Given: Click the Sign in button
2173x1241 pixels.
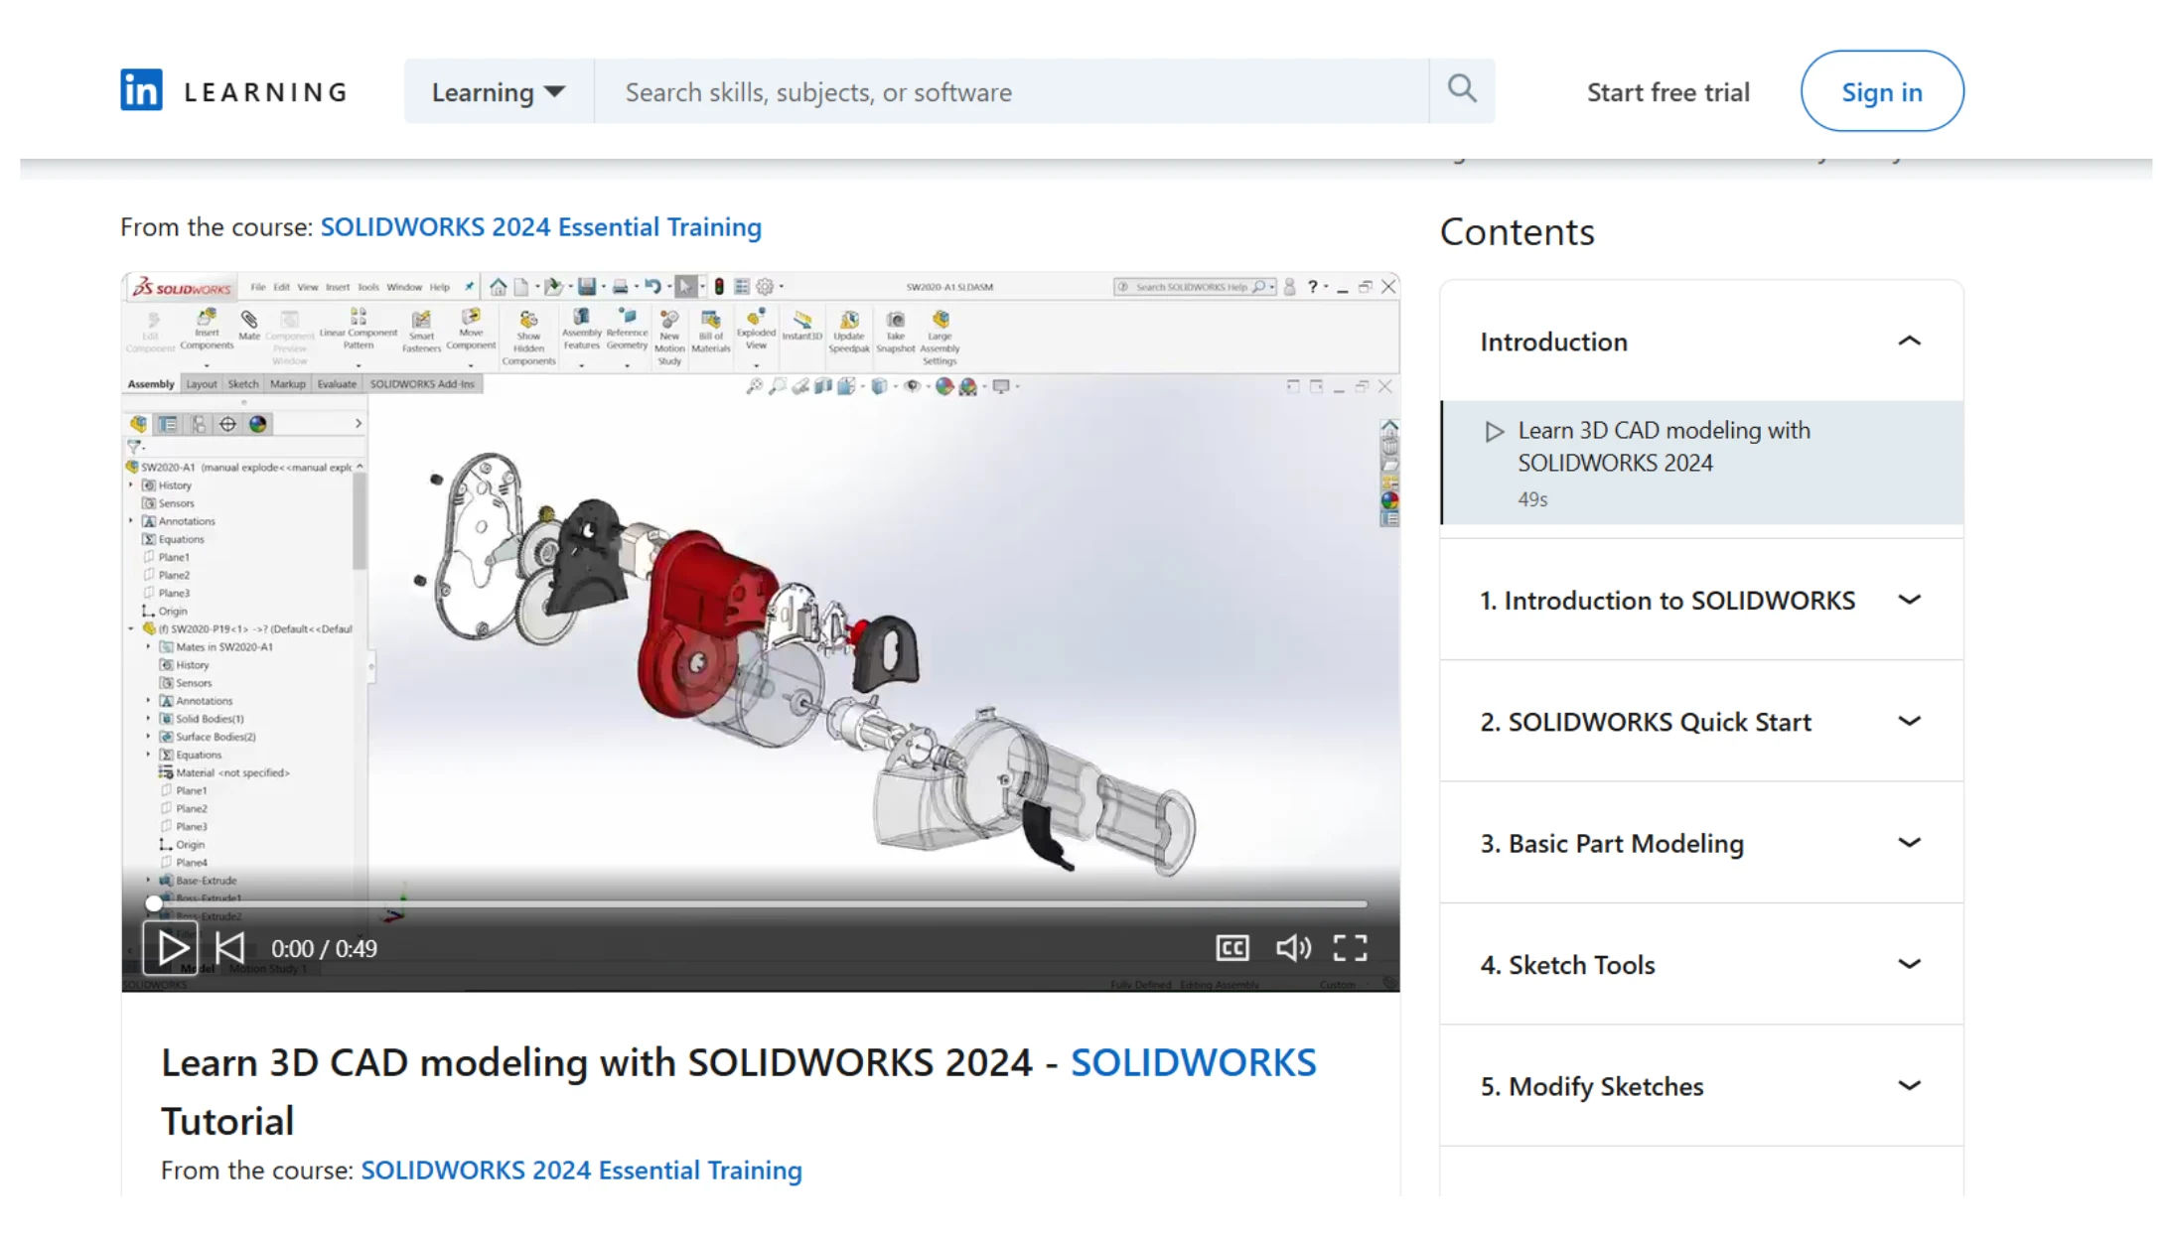Looking at the screenshot, I should pos(1881,92).
